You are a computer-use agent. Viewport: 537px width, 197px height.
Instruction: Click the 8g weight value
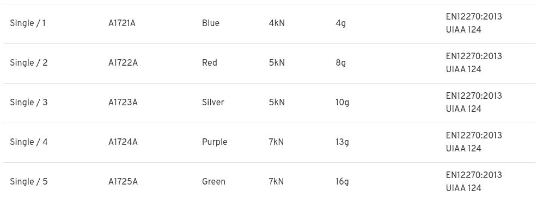[x=341, y=63]
